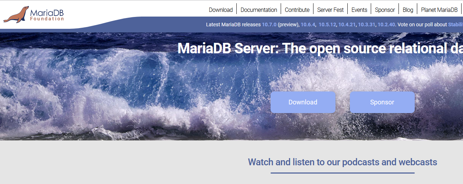The height and width of the screenshot is (184, 463).
Task: Follow the Stability poll link in banner
Action: click(455, 24)
